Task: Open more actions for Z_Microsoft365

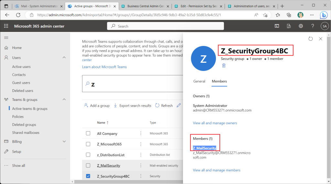Action: coord(141,144)
